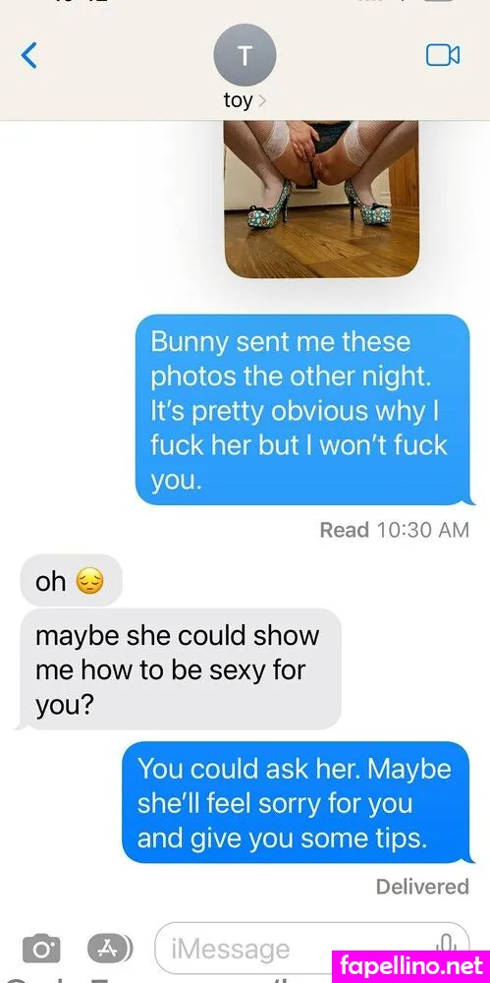This screenshot has height=983, width=490.
Task: Select the You could ask her bubble
Action: 296,803
